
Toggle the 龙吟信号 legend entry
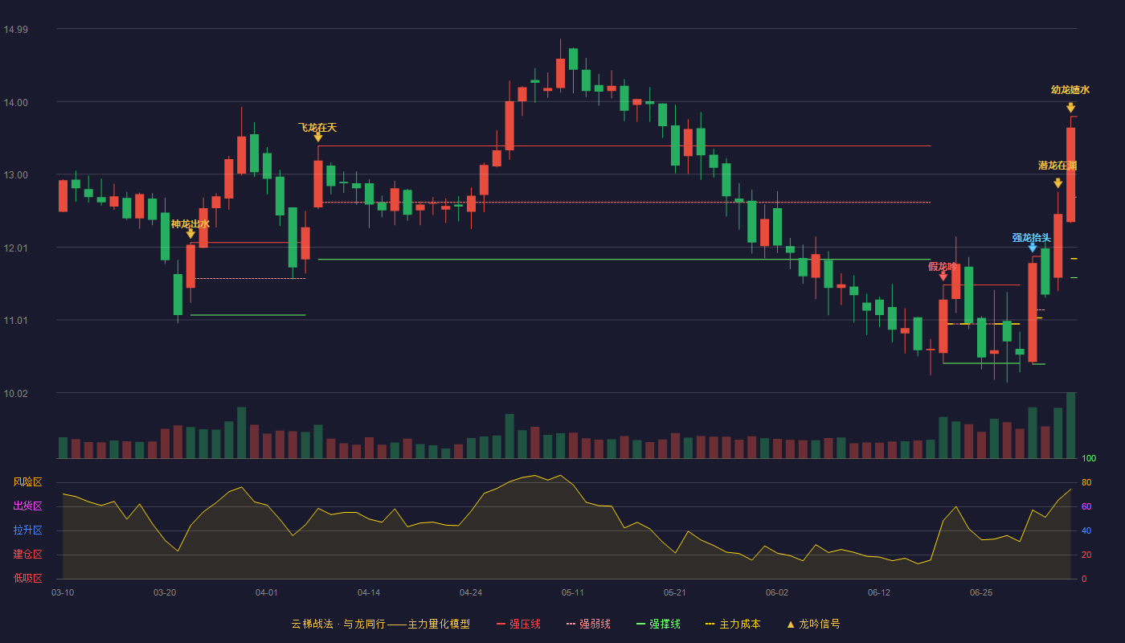813,624
